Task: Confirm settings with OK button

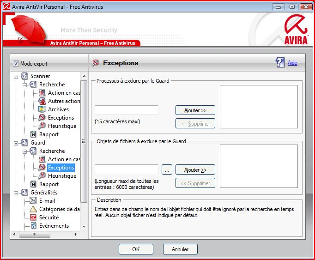Action: (136, 249)
